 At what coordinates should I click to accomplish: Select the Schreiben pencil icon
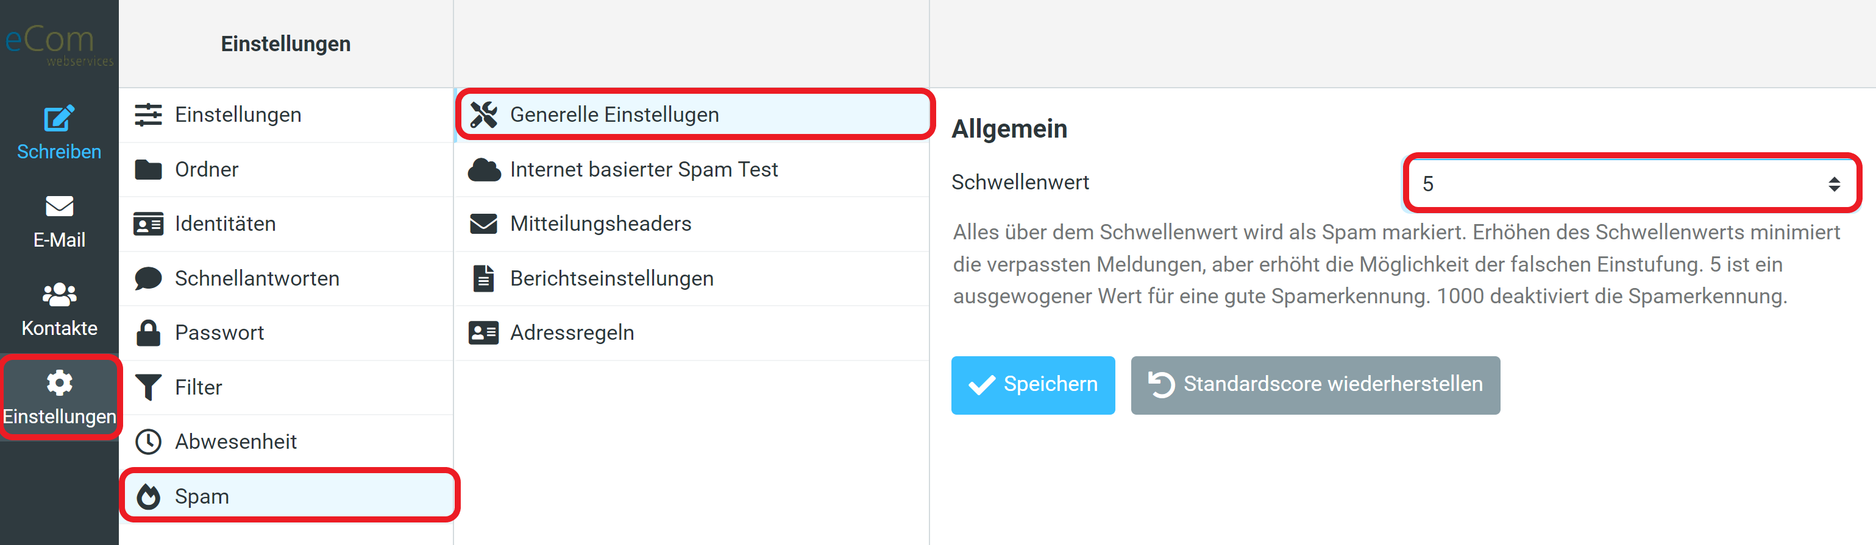point(59,120)
